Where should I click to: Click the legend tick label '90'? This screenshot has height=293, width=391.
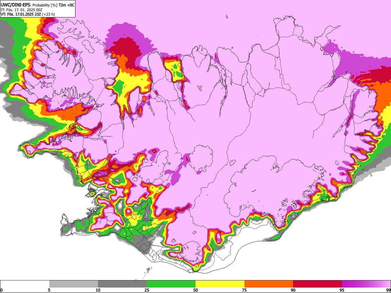point(293,290)
